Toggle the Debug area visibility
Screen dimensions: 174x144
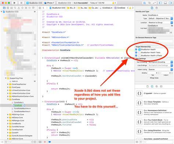[166, 3]
